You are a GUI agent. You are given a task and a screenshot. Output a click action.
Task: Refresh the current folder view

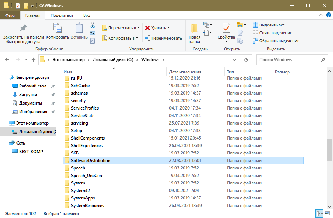(x=245, y=60)
